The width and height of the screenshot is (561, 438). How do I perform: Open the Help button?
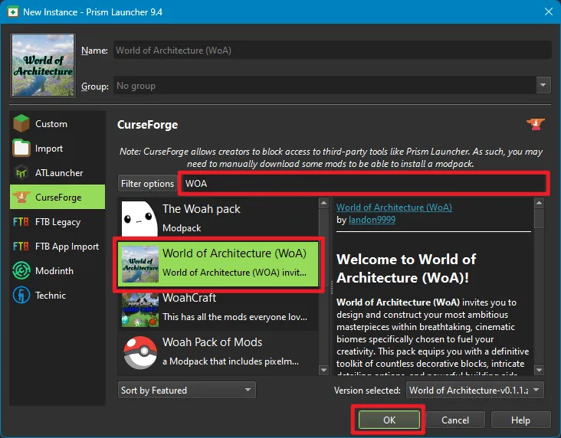coord(520,420)
